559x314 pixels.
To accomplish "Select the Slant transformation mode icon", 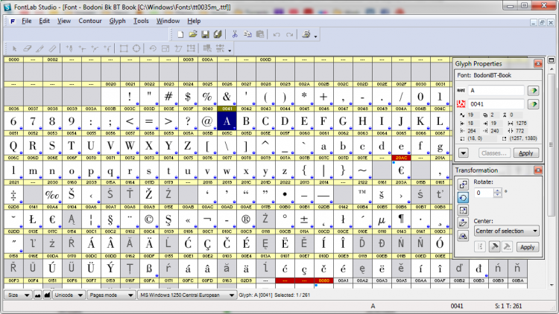I will pyautogui.click(x=463, y=223).
